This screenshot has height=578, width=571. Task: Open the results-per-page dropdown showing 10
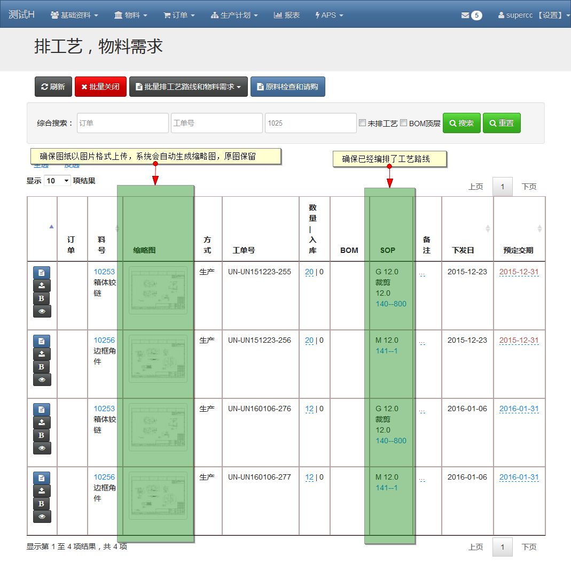click(58, 181)
